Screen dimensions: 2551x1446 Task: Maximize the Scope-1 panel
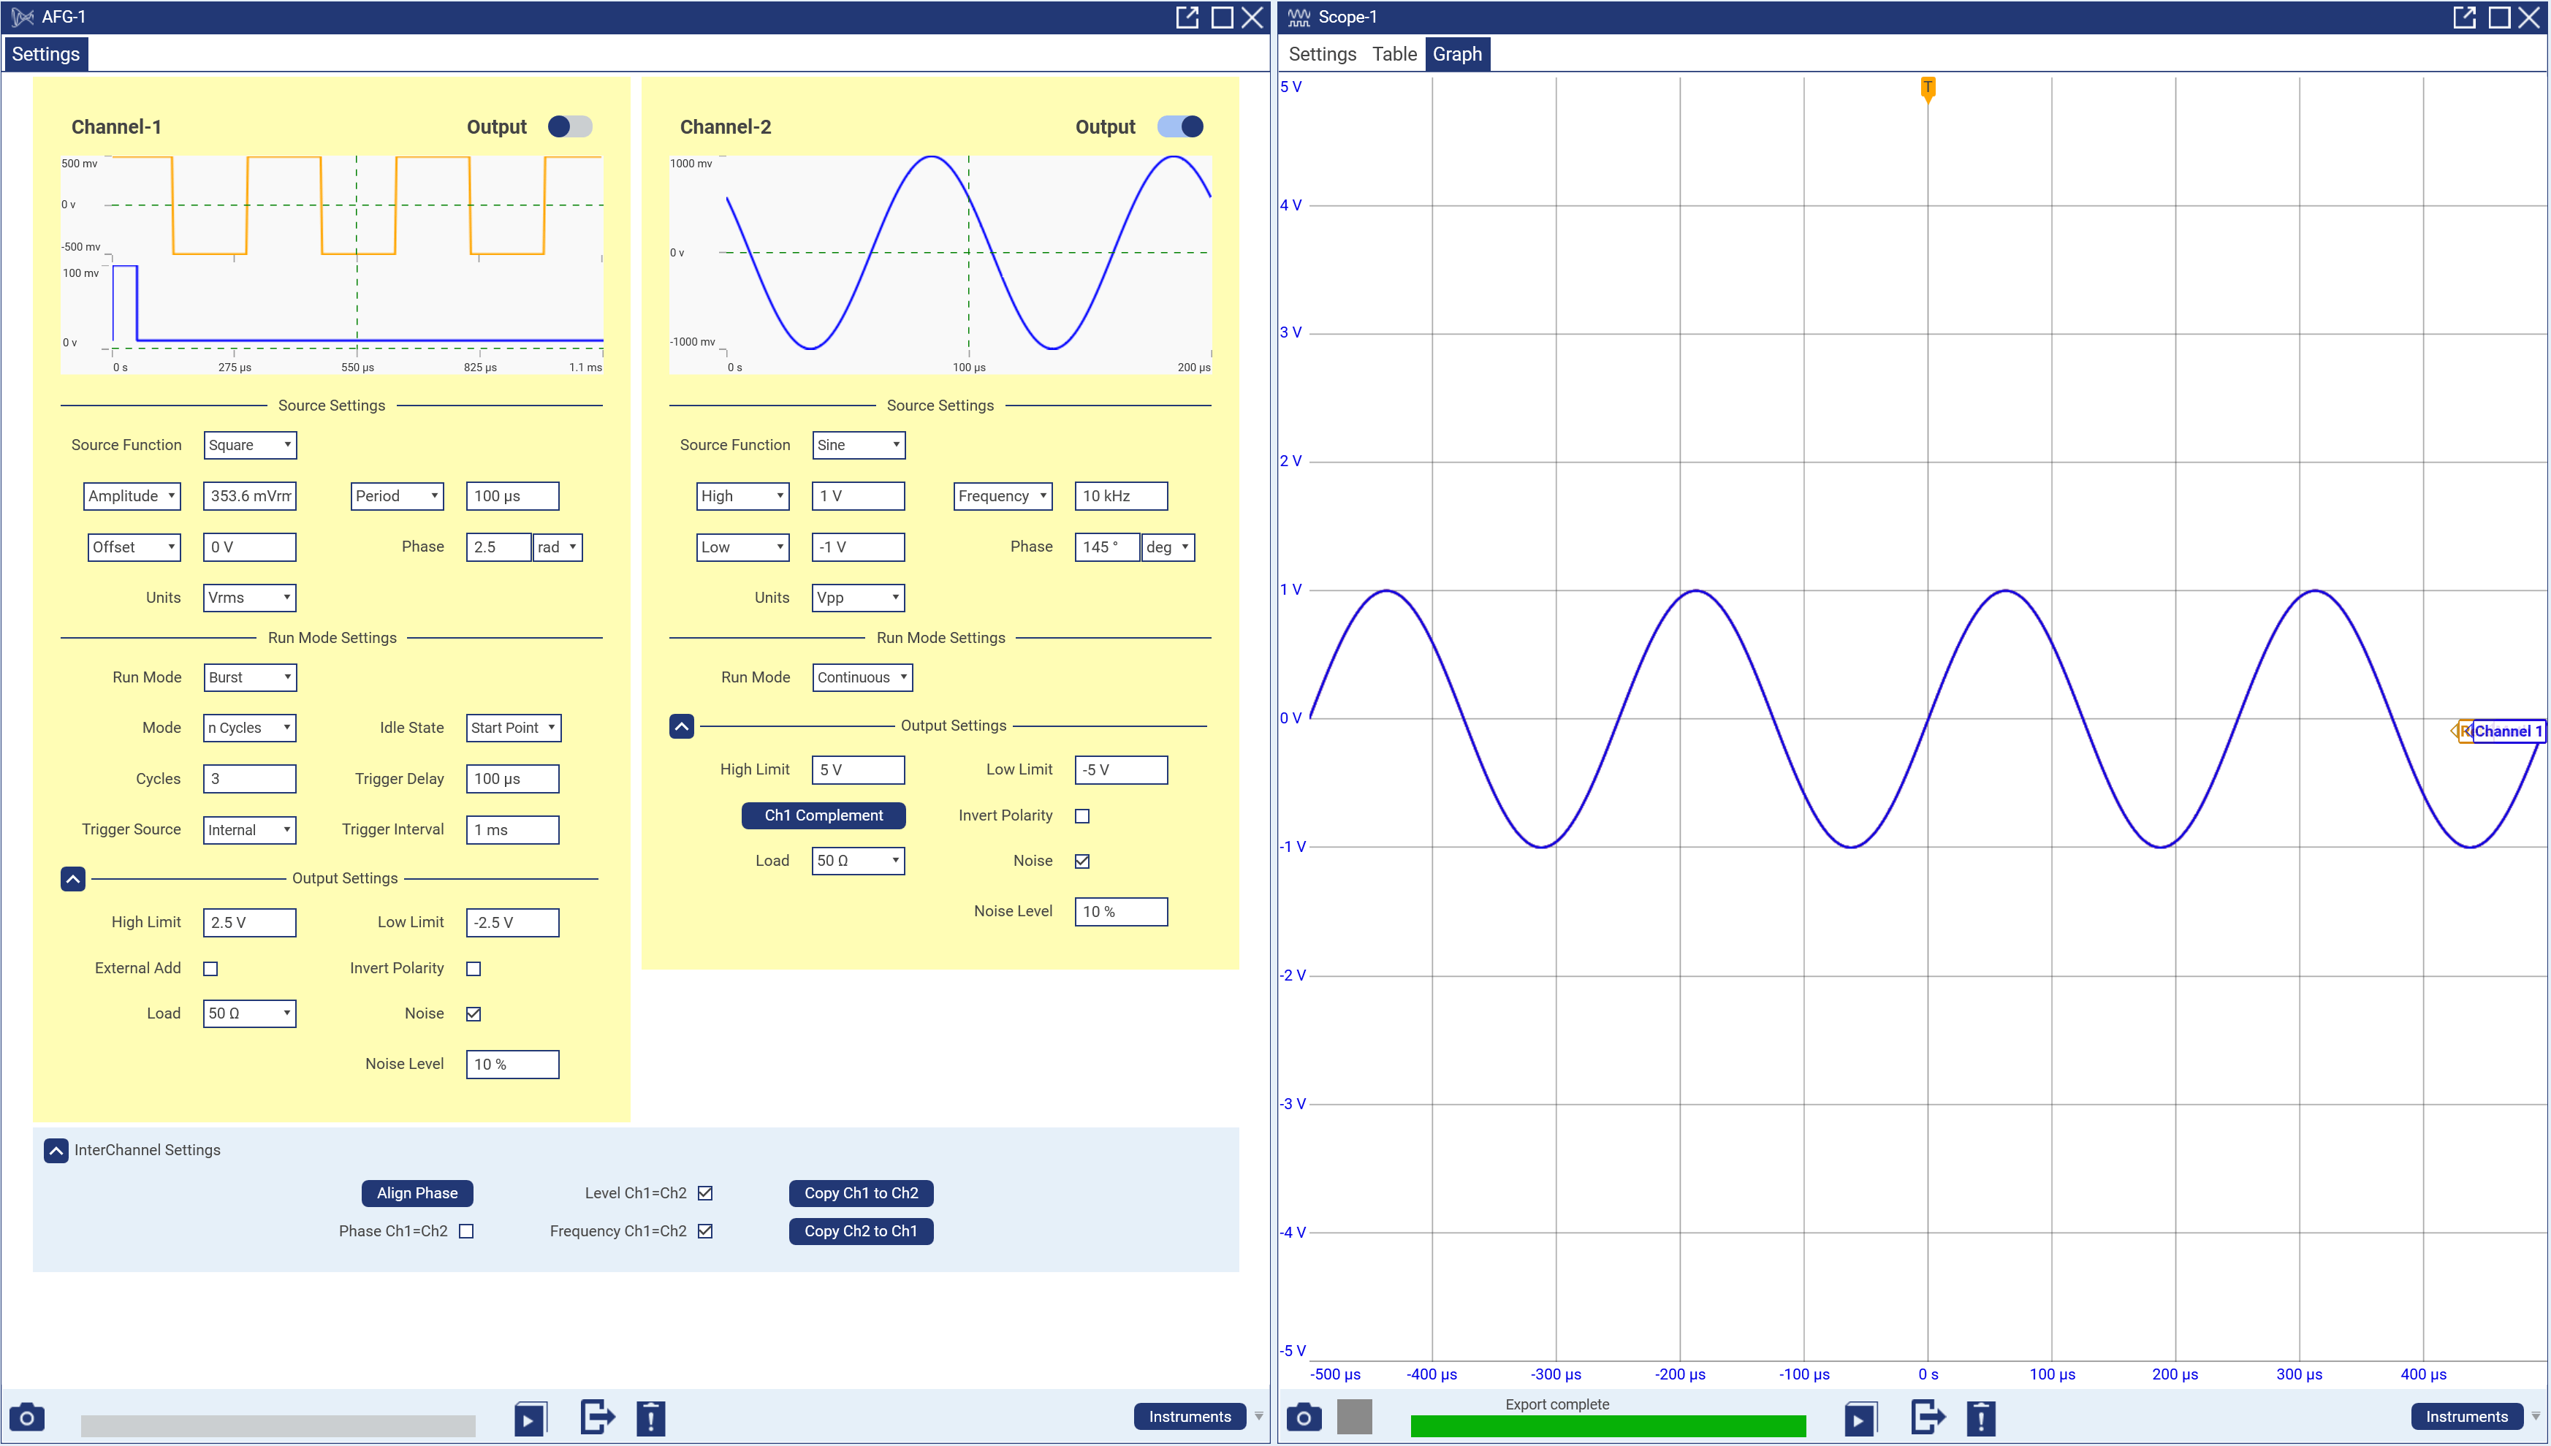[x=2498, y=17]
